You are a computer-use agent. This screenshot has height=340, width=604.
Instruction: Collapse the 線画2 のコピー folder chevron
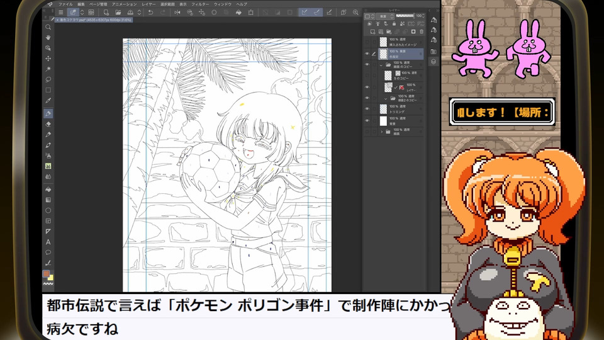tap(386, 98)
